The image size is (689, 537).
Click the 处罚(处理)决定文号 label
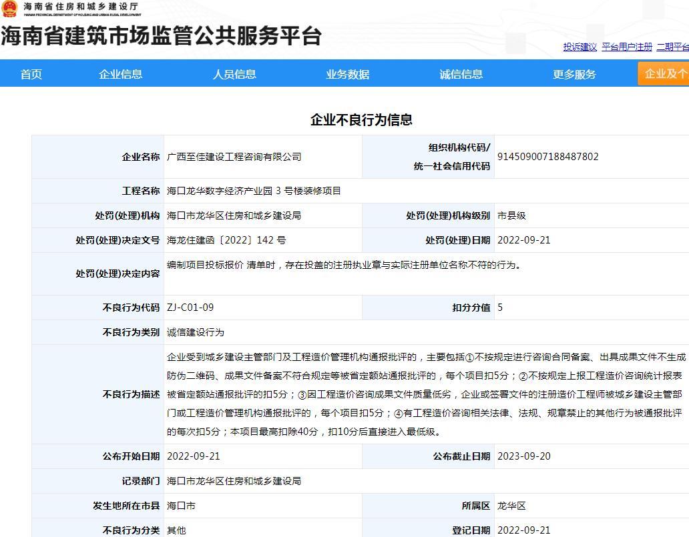pos(118,240)
